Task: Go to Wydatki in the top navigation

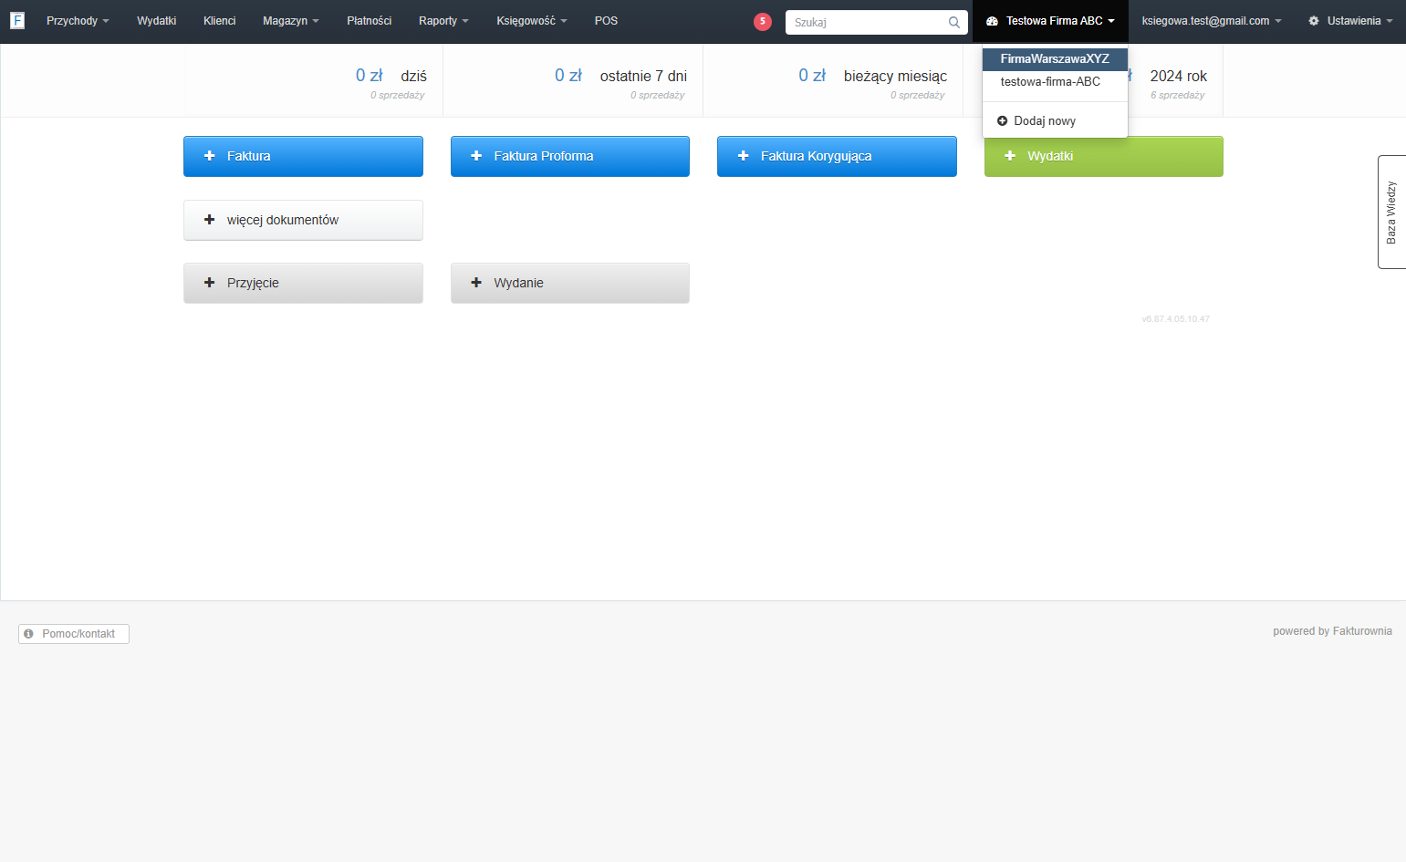Action: 156,20
